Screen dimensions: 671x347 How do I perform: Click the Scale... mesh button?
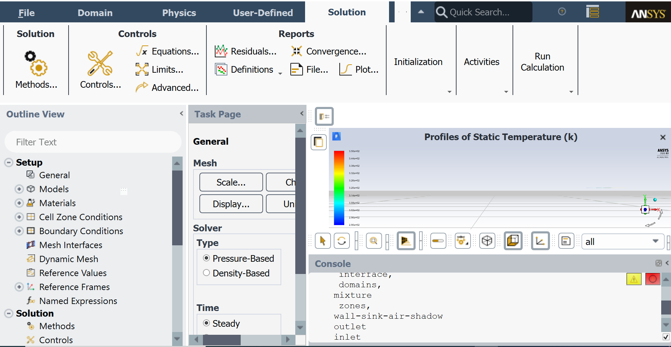point(231,182)
